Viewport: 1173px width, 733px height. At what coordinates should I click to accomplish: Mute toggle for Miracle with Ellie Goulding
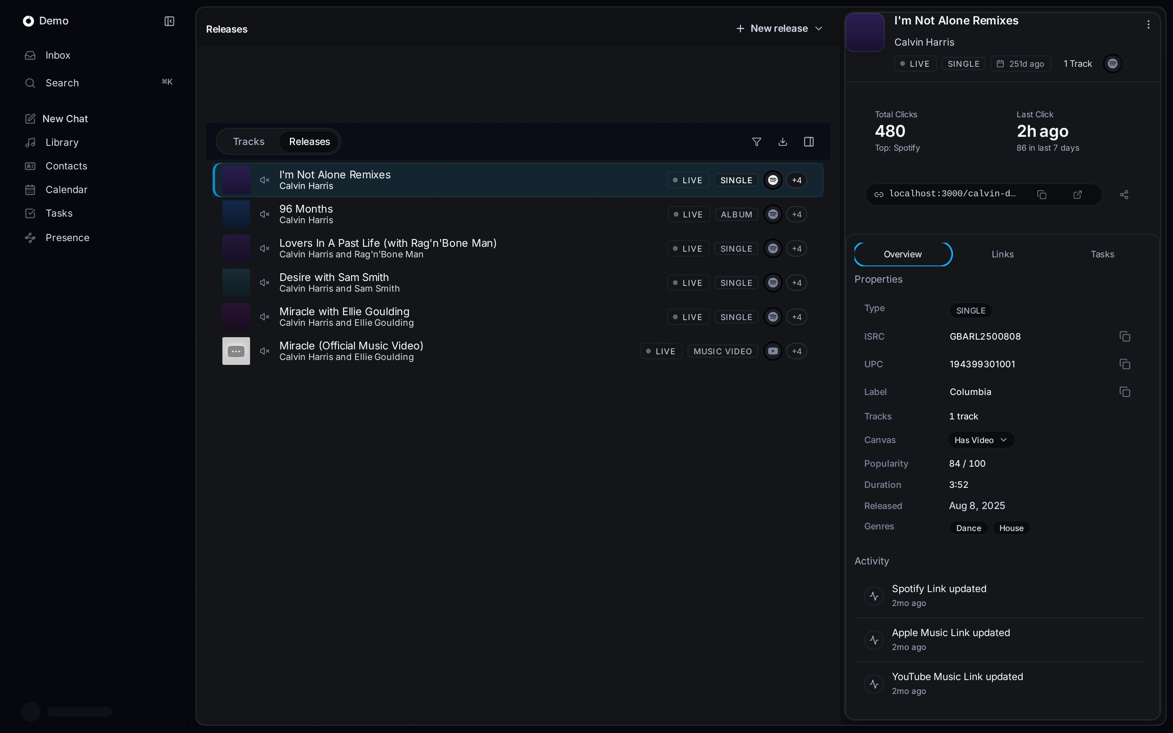(265, 317)
